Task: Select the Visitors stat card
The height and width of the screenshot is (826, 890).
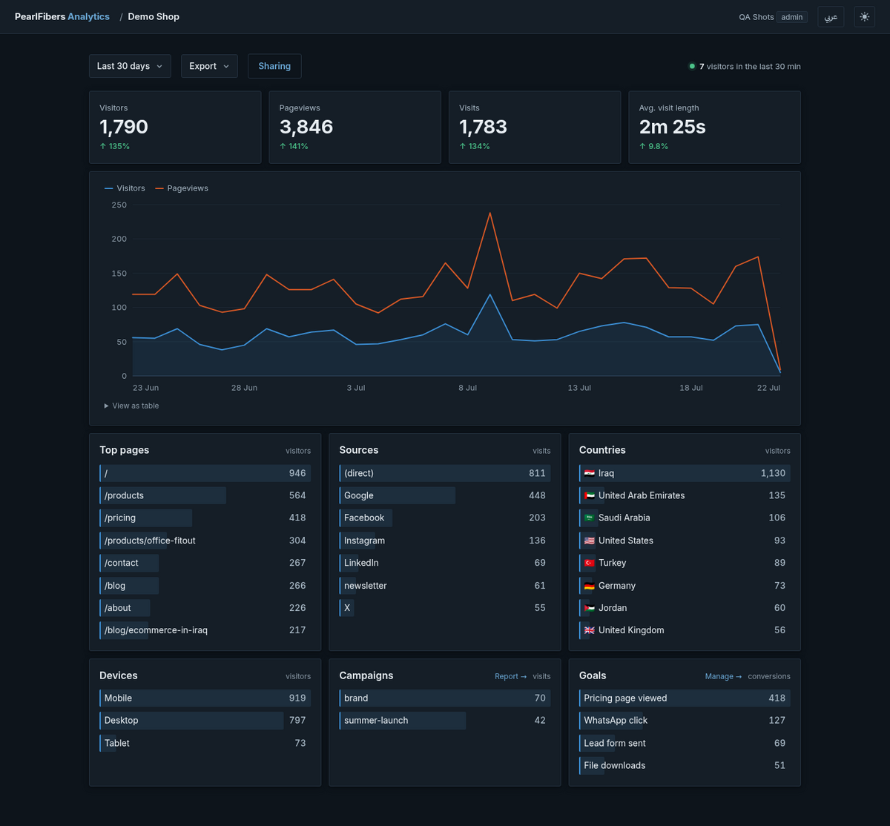Action: [175, 127]
